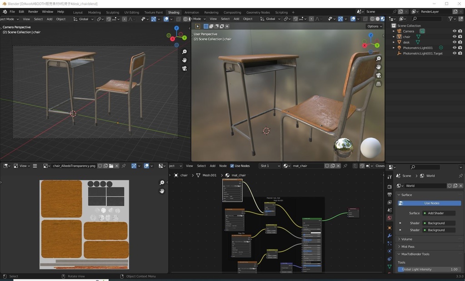This screenshot has height=281, width=465.
Task: Click the camera view icon in left viewport
Action: (x=184, y=68)
